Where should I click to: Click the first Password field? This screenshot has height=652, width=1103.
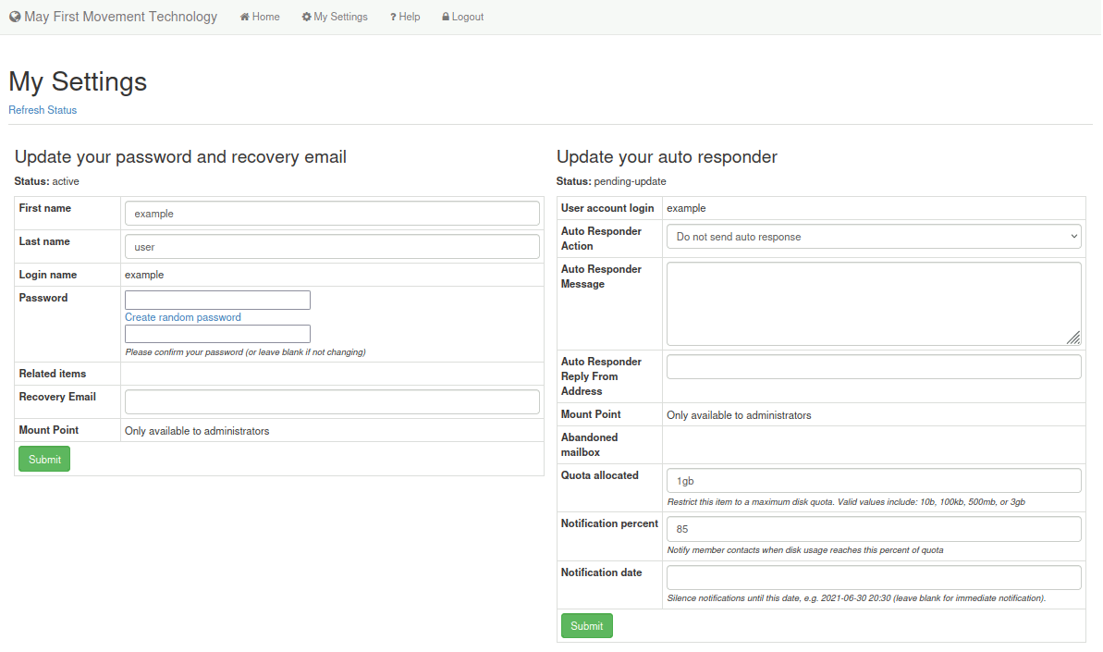coord(217,300)
